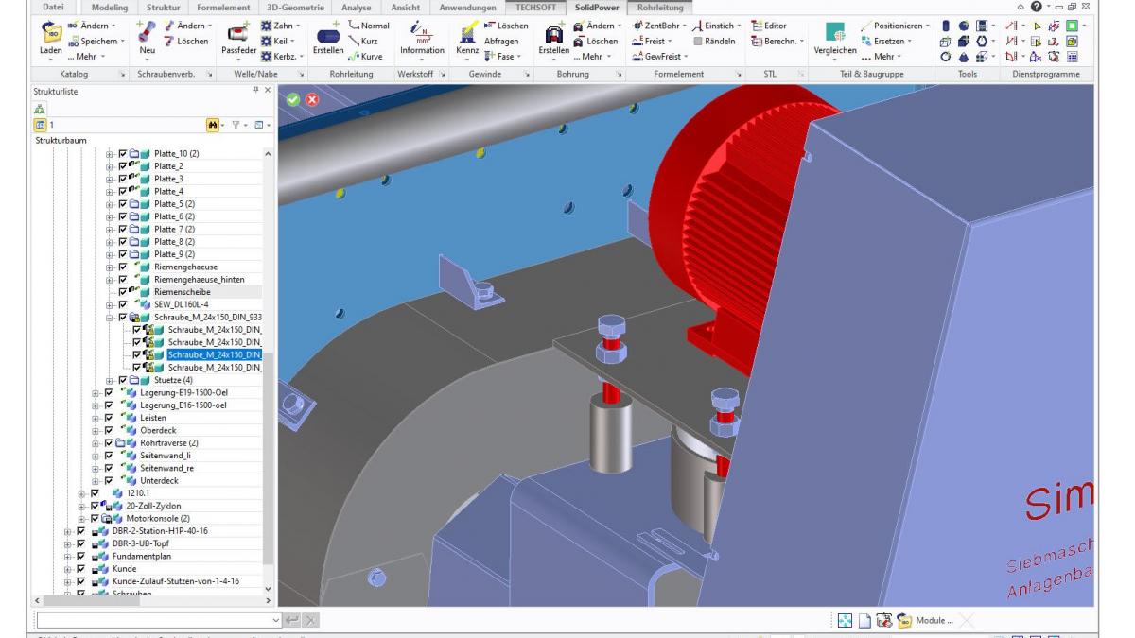Image resolution: width=1135 pixels, height=638 pixels.
Task: Click Löschen in Schraubenverb. group
Action: 184,41
